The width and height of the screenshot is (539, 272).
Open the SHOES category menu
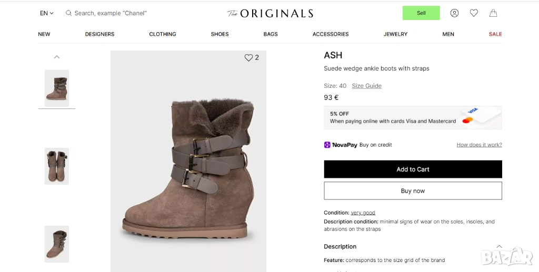[x=219, y=34]
